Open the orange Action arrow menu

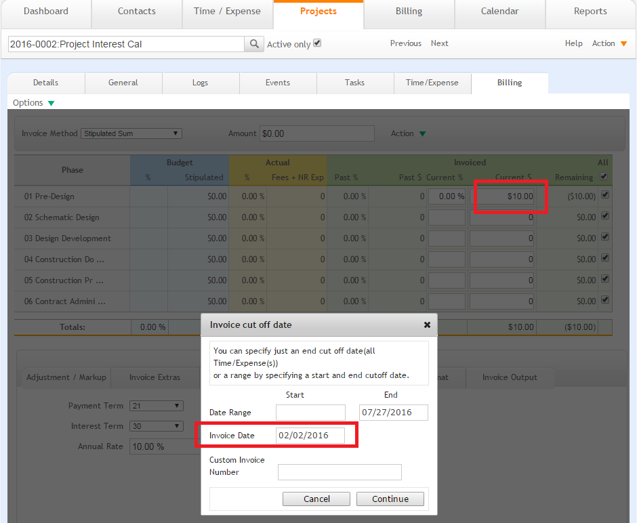pos(623,44)
